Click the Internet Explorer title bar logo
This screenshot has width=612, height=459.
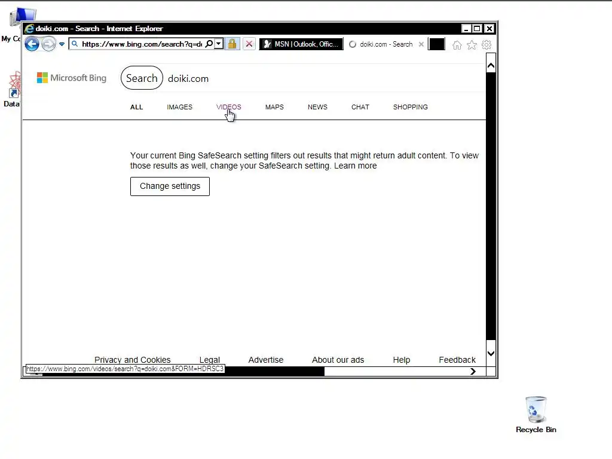tap(29, 29)
